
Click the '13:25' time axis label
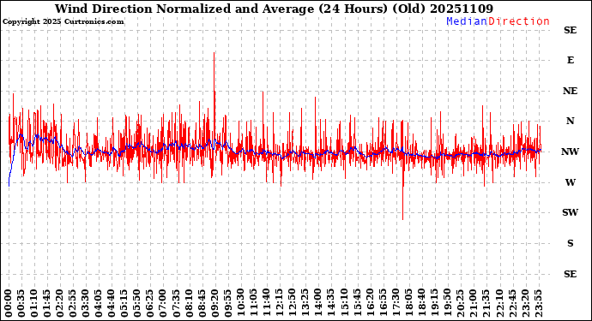(x=305, y=303)
